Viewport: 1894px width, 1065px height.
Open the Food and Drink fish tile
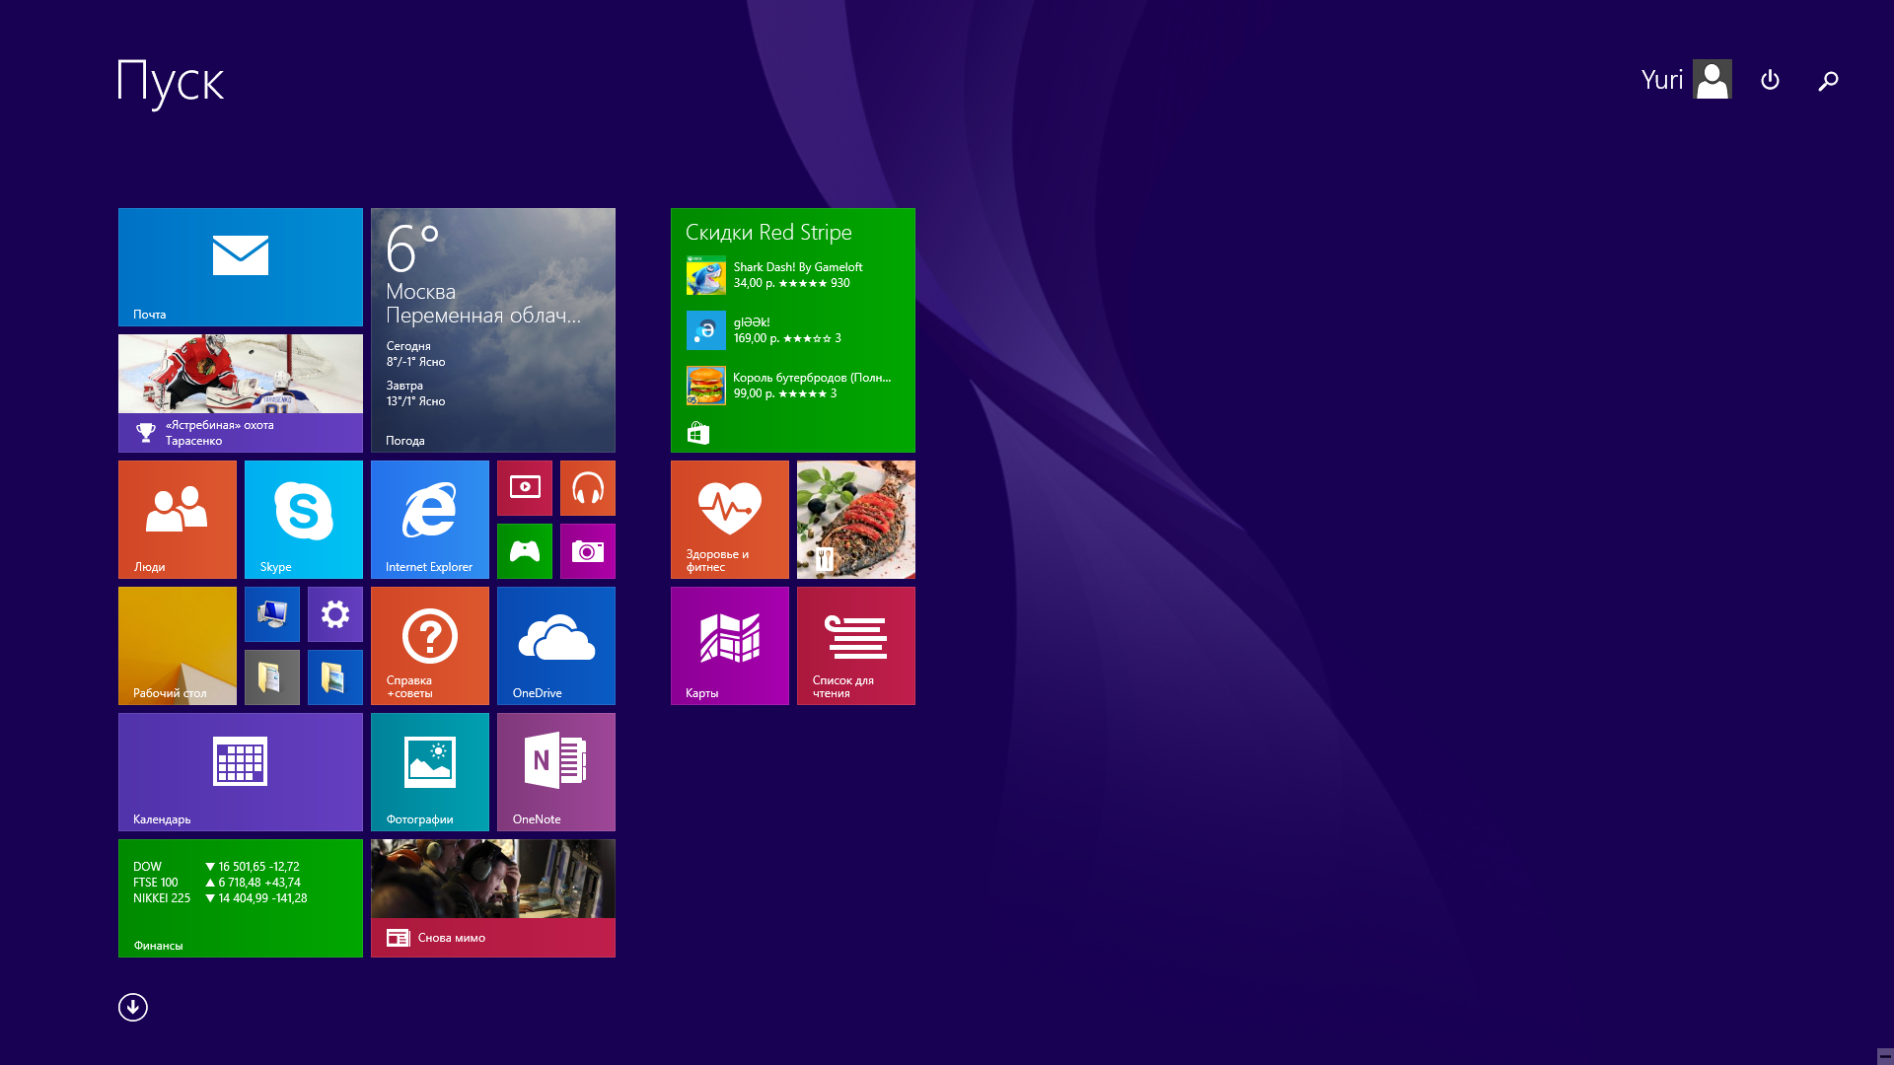click(856, 520)
